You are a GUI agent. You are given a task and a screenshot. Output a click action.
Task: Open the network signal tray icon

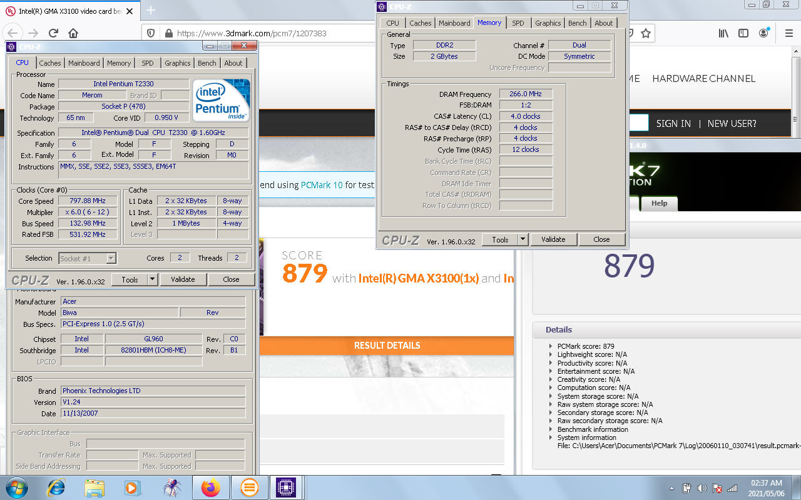pyautogui.click(x=732, y=487)
